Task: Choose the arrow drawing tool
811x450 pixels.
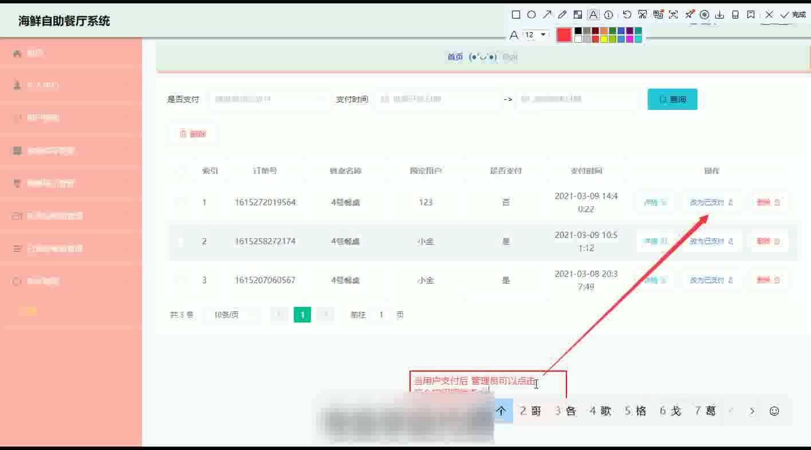Action: coord(547,15)
